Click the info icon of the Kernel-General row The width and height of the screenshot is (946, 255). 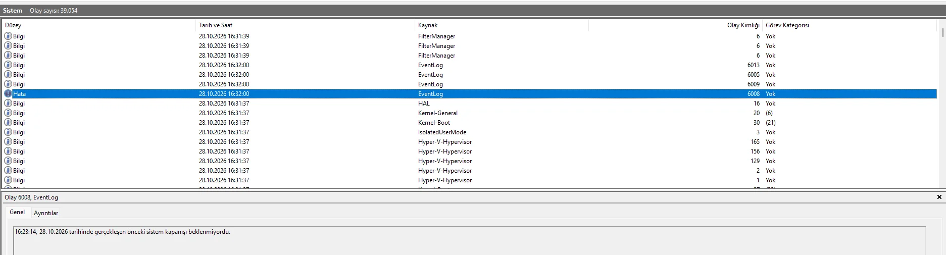[8, 113]
